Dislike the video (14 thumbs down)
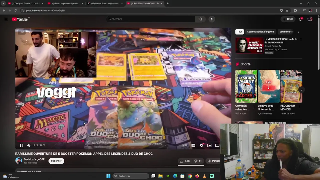320x180 pixels. click(x=198, y=161)
